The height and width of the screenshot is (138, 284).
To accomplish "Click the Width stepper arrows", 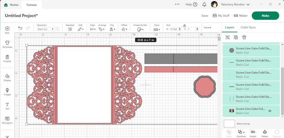I will click(180, 29).
